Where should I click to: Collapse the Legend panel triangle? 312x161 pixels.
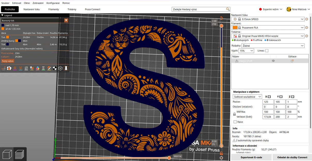point(2,15)
